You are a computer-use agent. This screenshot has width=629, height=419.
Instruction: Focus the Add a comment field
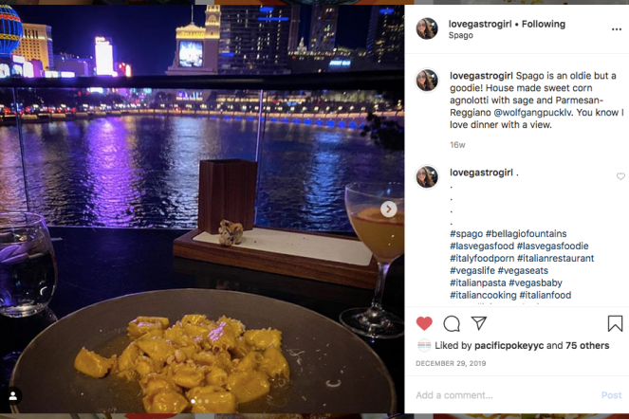pyautogui.click(x=506, y=395)
